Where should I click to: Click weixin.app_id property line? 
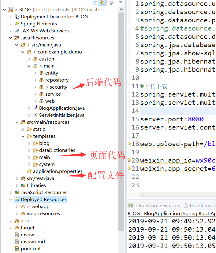pos(178,160)
